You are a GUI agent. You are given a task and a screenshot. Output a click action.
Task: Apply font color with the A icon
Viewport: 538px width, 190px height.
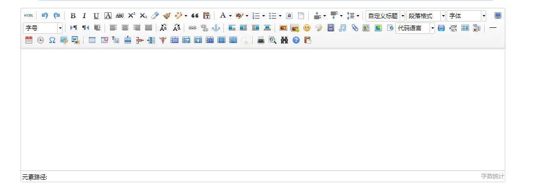pos(223,16)
